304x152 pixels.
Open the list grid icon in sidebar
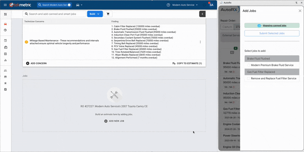(x=5, y=54)
